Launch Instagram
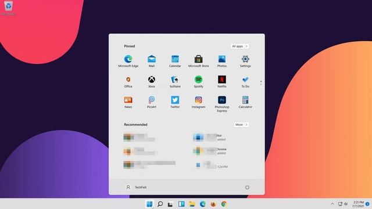 pyautogui.click(x=199, y=102)
